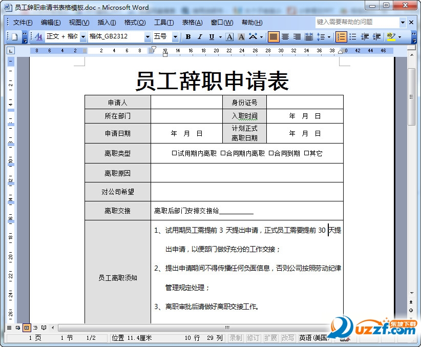Image resolution: width=421 pixels, height=347 pixels.
Task: Click the numbered list button
Action: 341,37
